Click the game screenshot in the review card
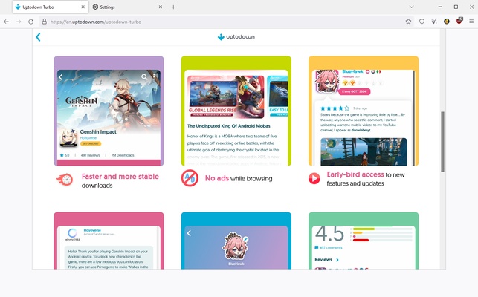Image resolution: width=478 pixels, height=297 pixels. point(364,152)
